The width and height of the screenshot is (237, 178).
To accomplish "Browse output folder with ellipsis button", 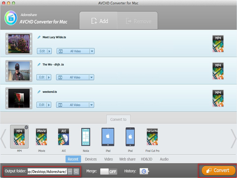I will pos(70,171).
